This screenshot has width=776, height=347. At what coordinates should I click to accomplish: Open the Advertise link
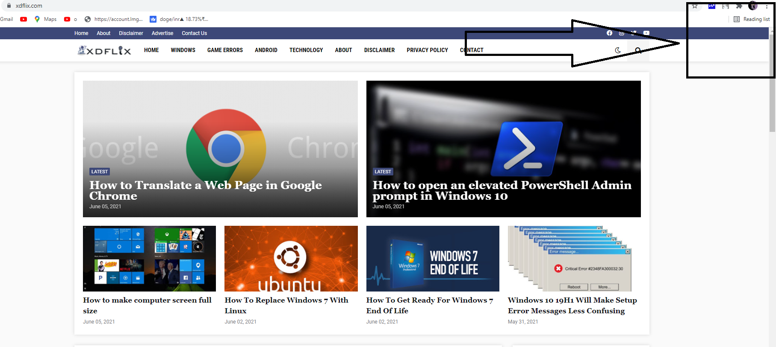tap(162, 33)
